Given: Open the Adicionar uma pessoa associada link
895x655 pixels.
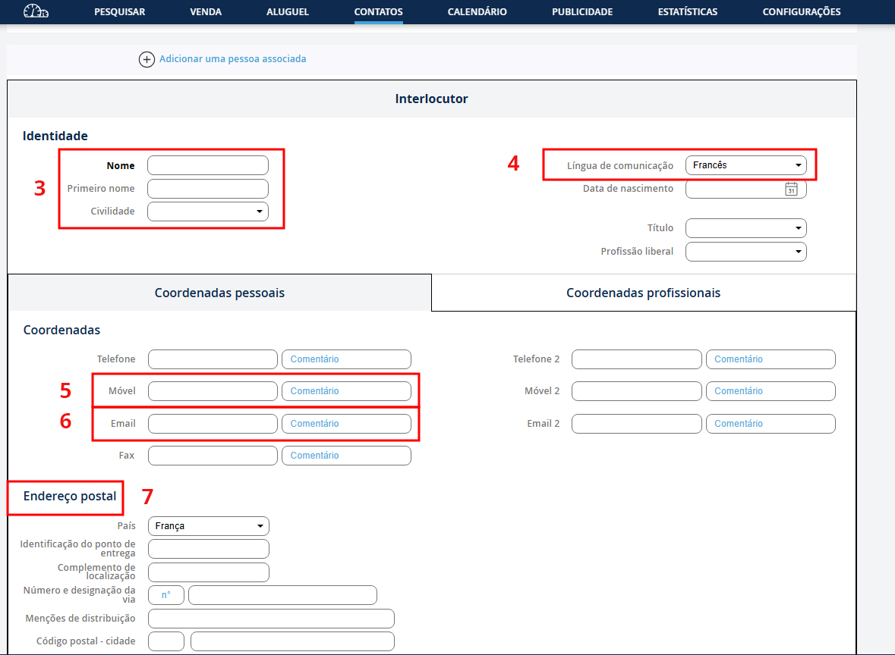Looking at the screenshot, I should coord(232,58).
